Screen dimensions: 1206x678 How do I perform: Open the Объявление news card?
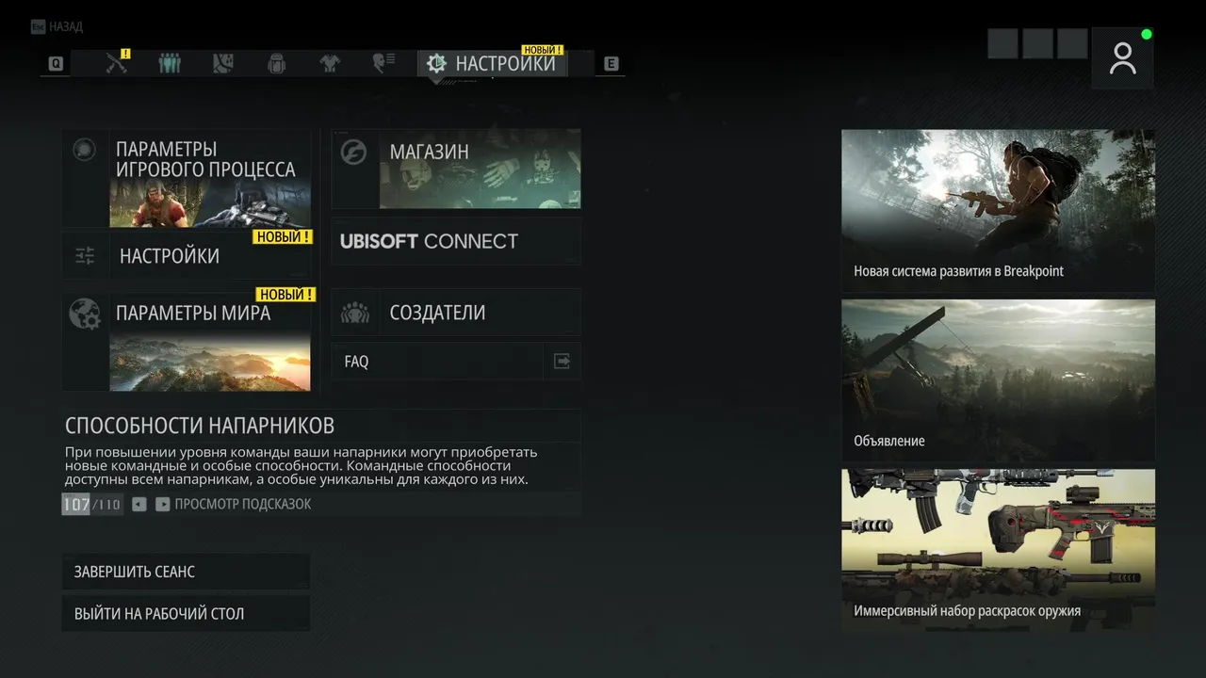[x=998, y=380]
